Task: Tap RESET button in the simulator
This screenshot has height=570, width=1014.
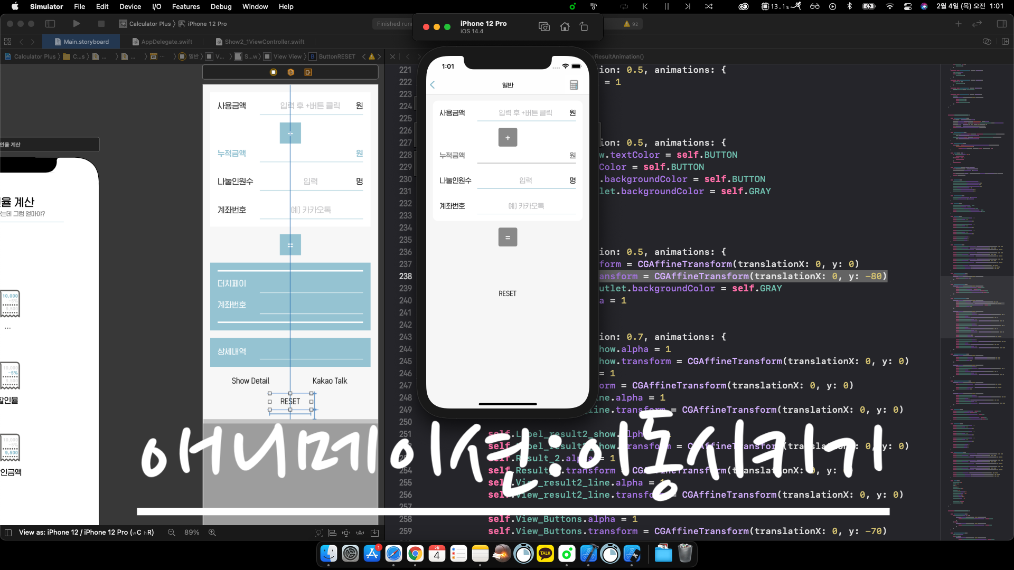Action: pos(507,293)
